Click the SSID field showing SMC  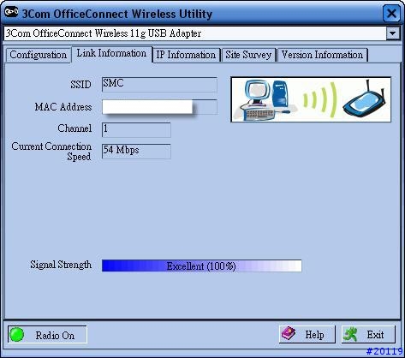[159, 85]
